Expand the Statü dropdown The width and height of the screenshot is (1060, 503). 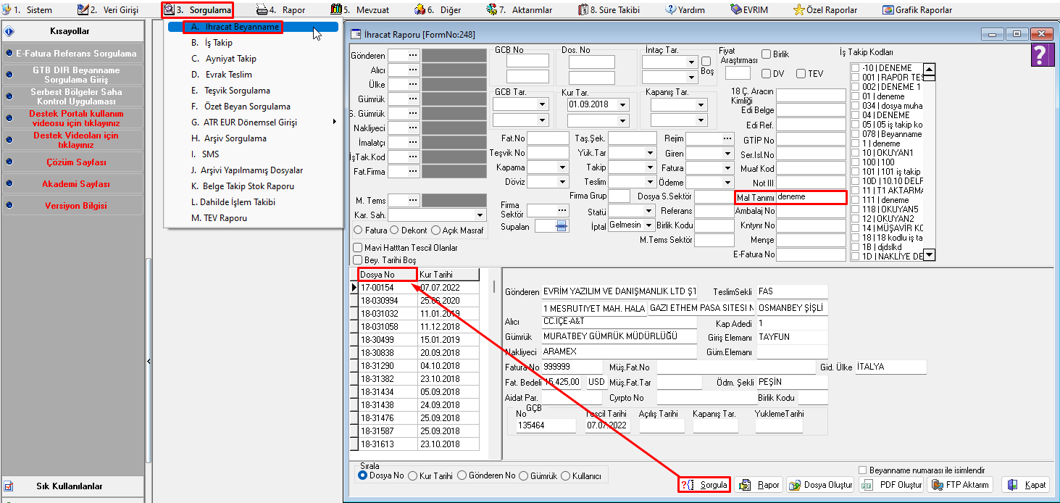[649, 211]
